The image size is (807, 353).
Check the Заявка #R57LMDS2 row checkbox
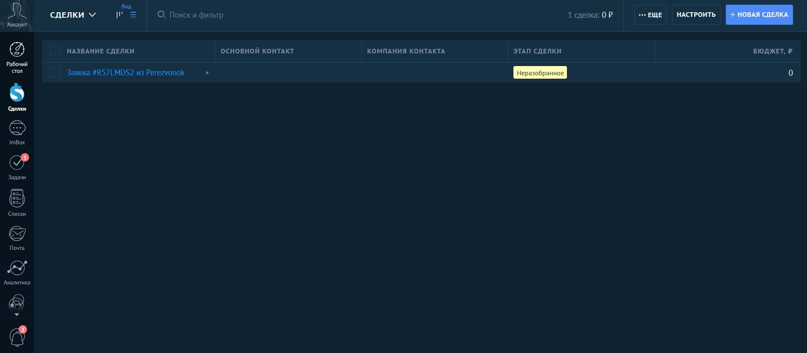pyautogui.click(x=55, y=72)
